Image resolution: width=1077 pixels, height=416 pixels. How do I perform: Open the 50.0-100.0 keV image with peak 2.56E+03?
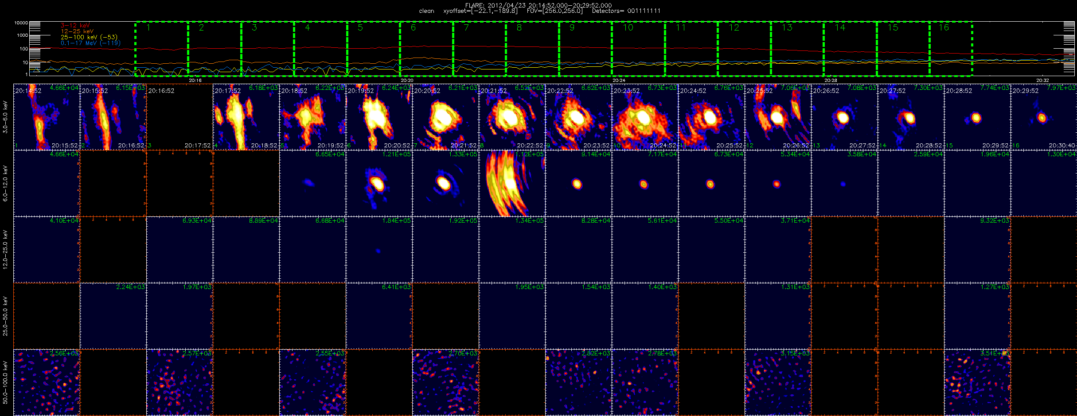[47, 382]
